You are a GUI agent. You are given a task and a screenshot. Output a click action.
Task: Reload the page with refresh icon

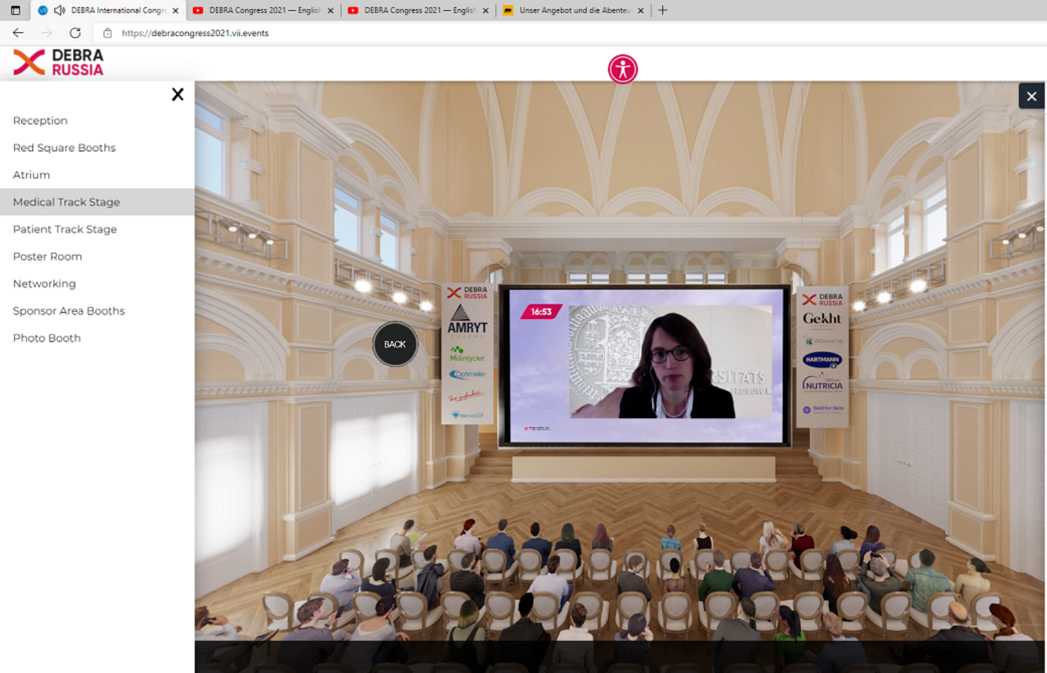pyautogui.click(x=75, y=33)
